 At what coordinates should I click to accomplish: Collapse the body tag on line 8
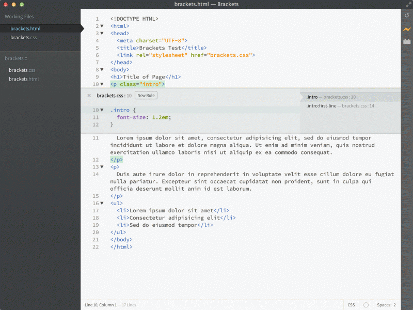(102, 70)
